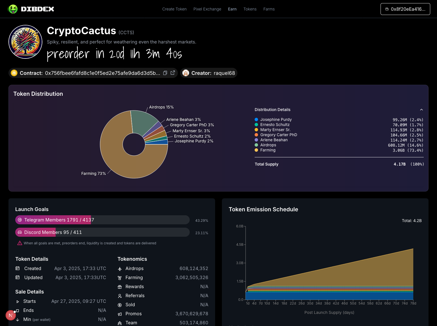Toggle the Josephine Purdy legend dot

pyautogui.click(x=256, y=119)
